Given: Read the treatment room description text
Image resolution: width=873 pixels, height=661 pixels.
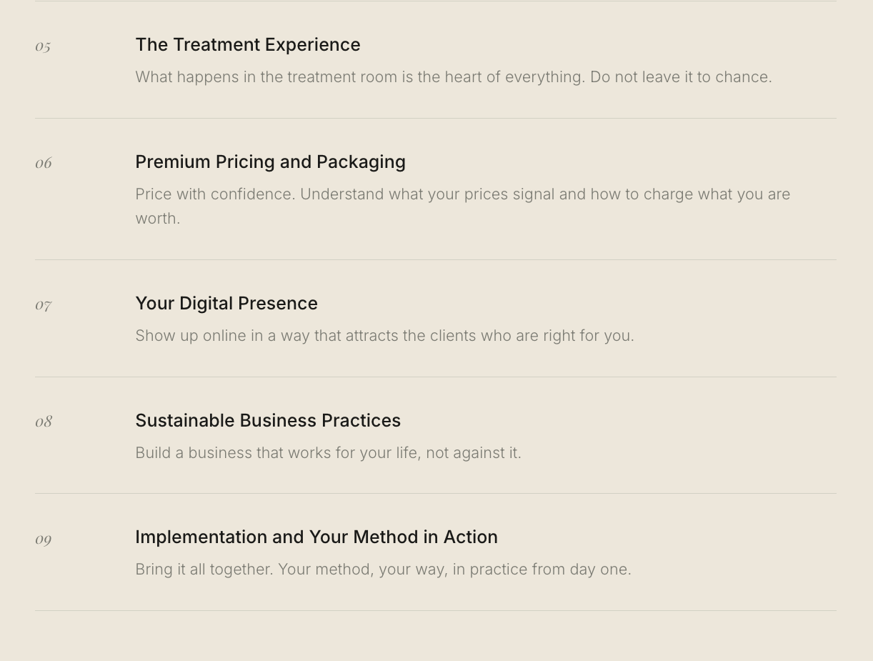Looking at the screenshot, I should pos(454,77).
